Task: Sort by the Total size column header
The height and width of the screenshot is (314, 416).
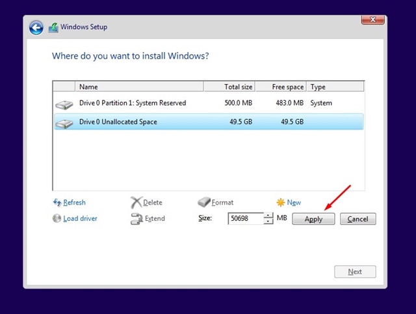Action: pos(229,87)
